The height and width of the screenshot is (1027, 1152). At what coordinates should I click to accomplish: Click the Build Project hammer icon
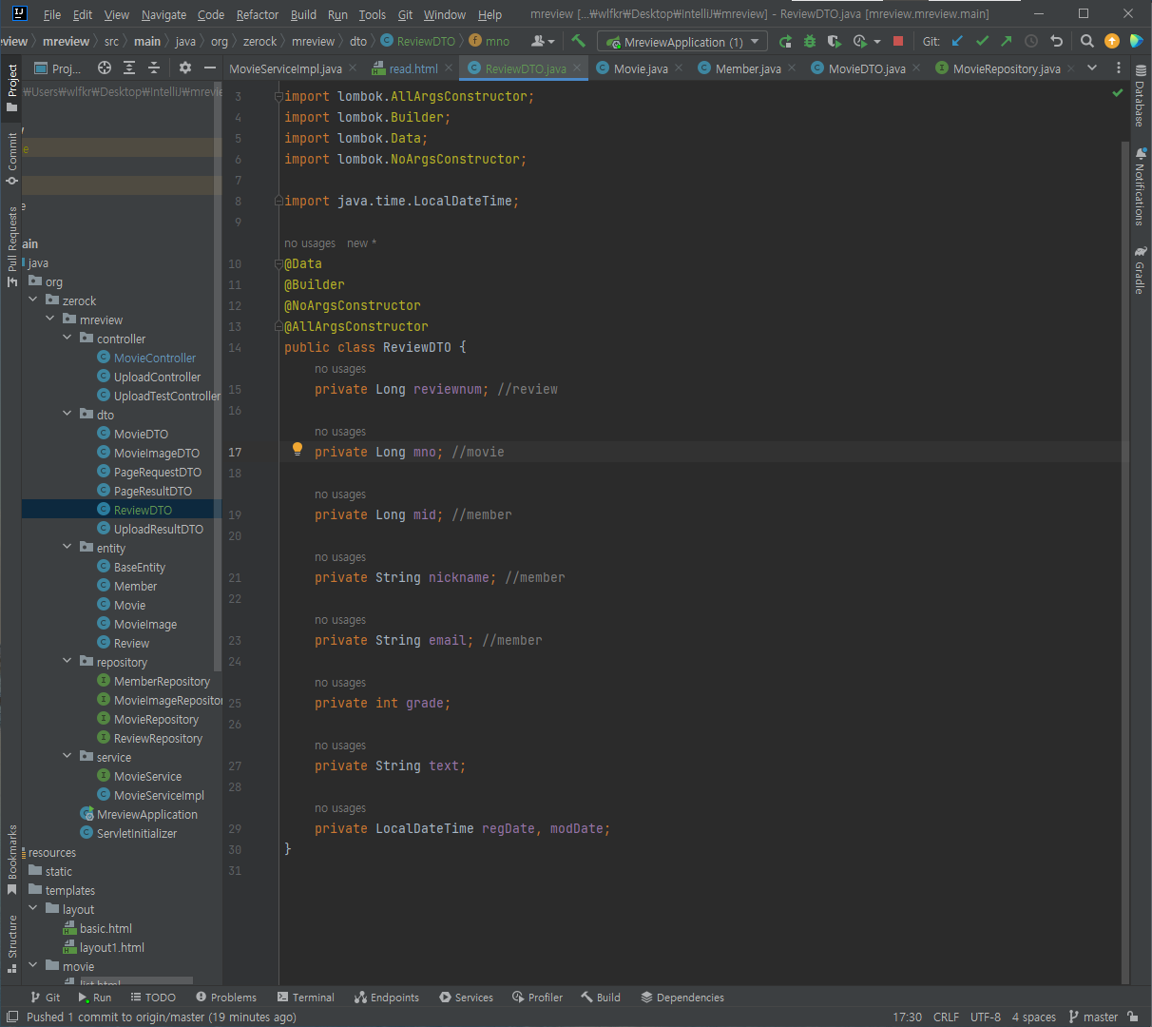(x=578, y=41)
